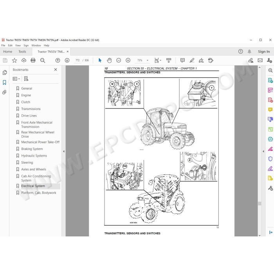Switch to the Home tab
Viewport: 274px width, 274px height.
tap(8, 52)
